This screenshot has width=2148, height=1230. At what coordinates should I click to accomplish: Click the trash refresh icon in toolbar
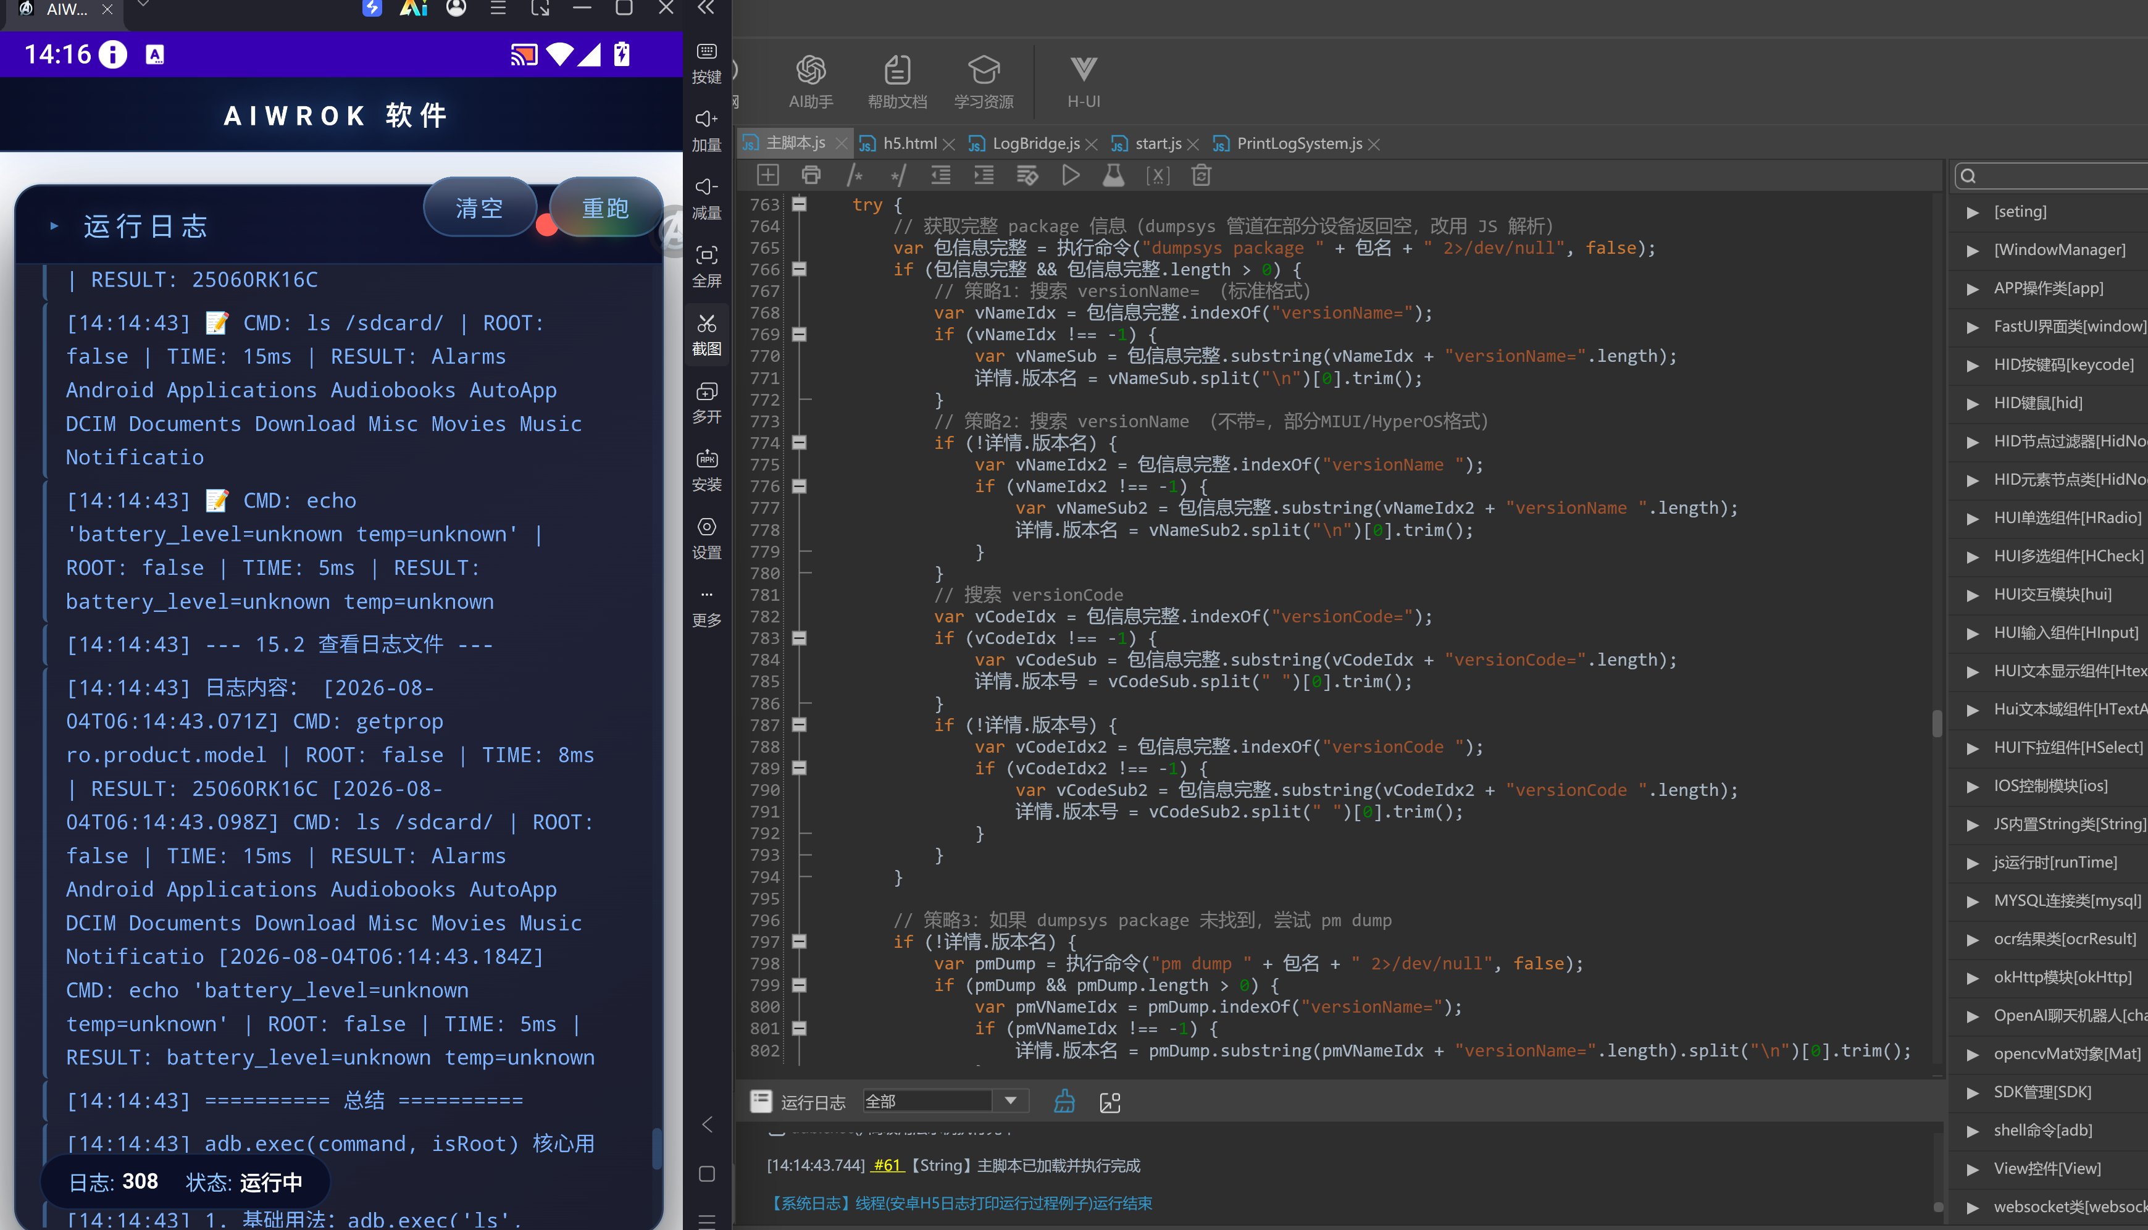pos(1201,175)
